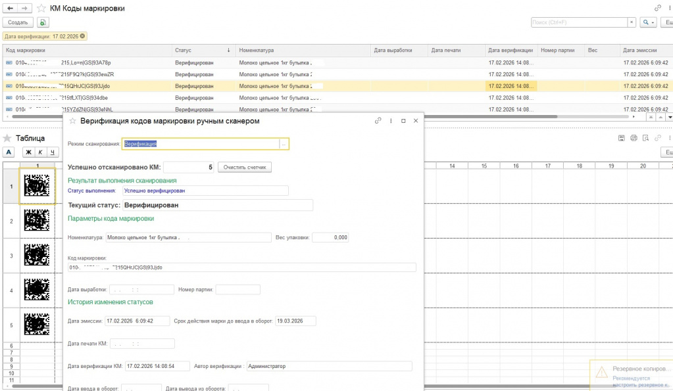Star the Таблица panel as favorite

click(7, 138)
